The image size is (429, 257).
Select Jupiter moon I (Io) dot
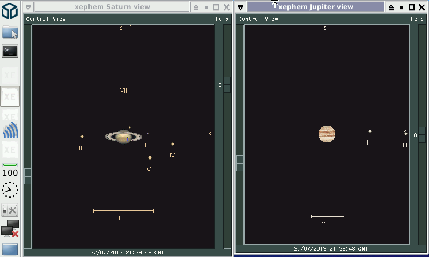point(370,131)
